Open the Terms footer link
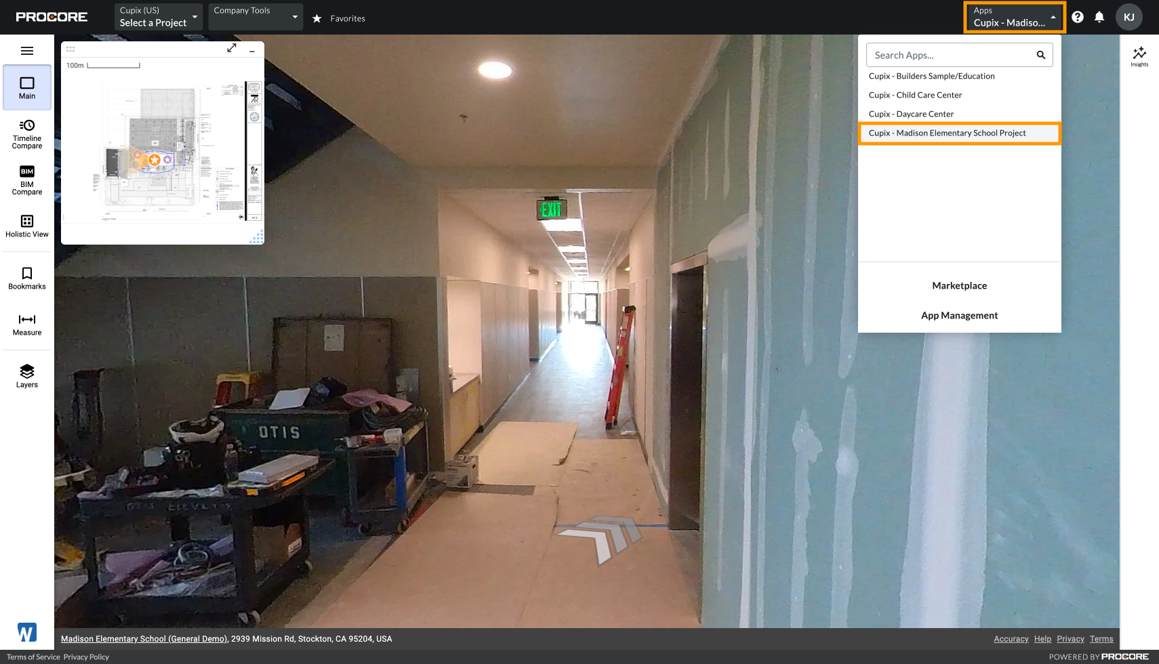 pos(1101,639)
